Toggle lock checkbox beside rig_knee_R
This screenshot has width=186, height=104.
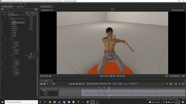(2, 42)
